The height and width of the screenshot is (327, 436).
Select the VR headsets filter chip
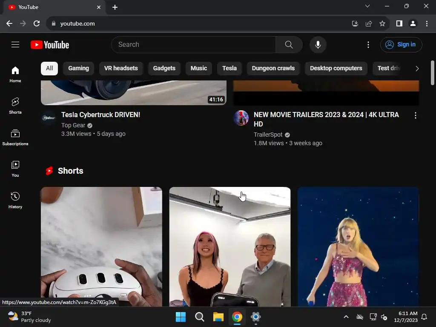click(121, 69)
